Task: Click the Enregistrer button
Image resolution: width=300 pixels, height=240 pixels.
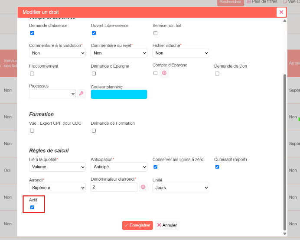Action: [137, 225]
